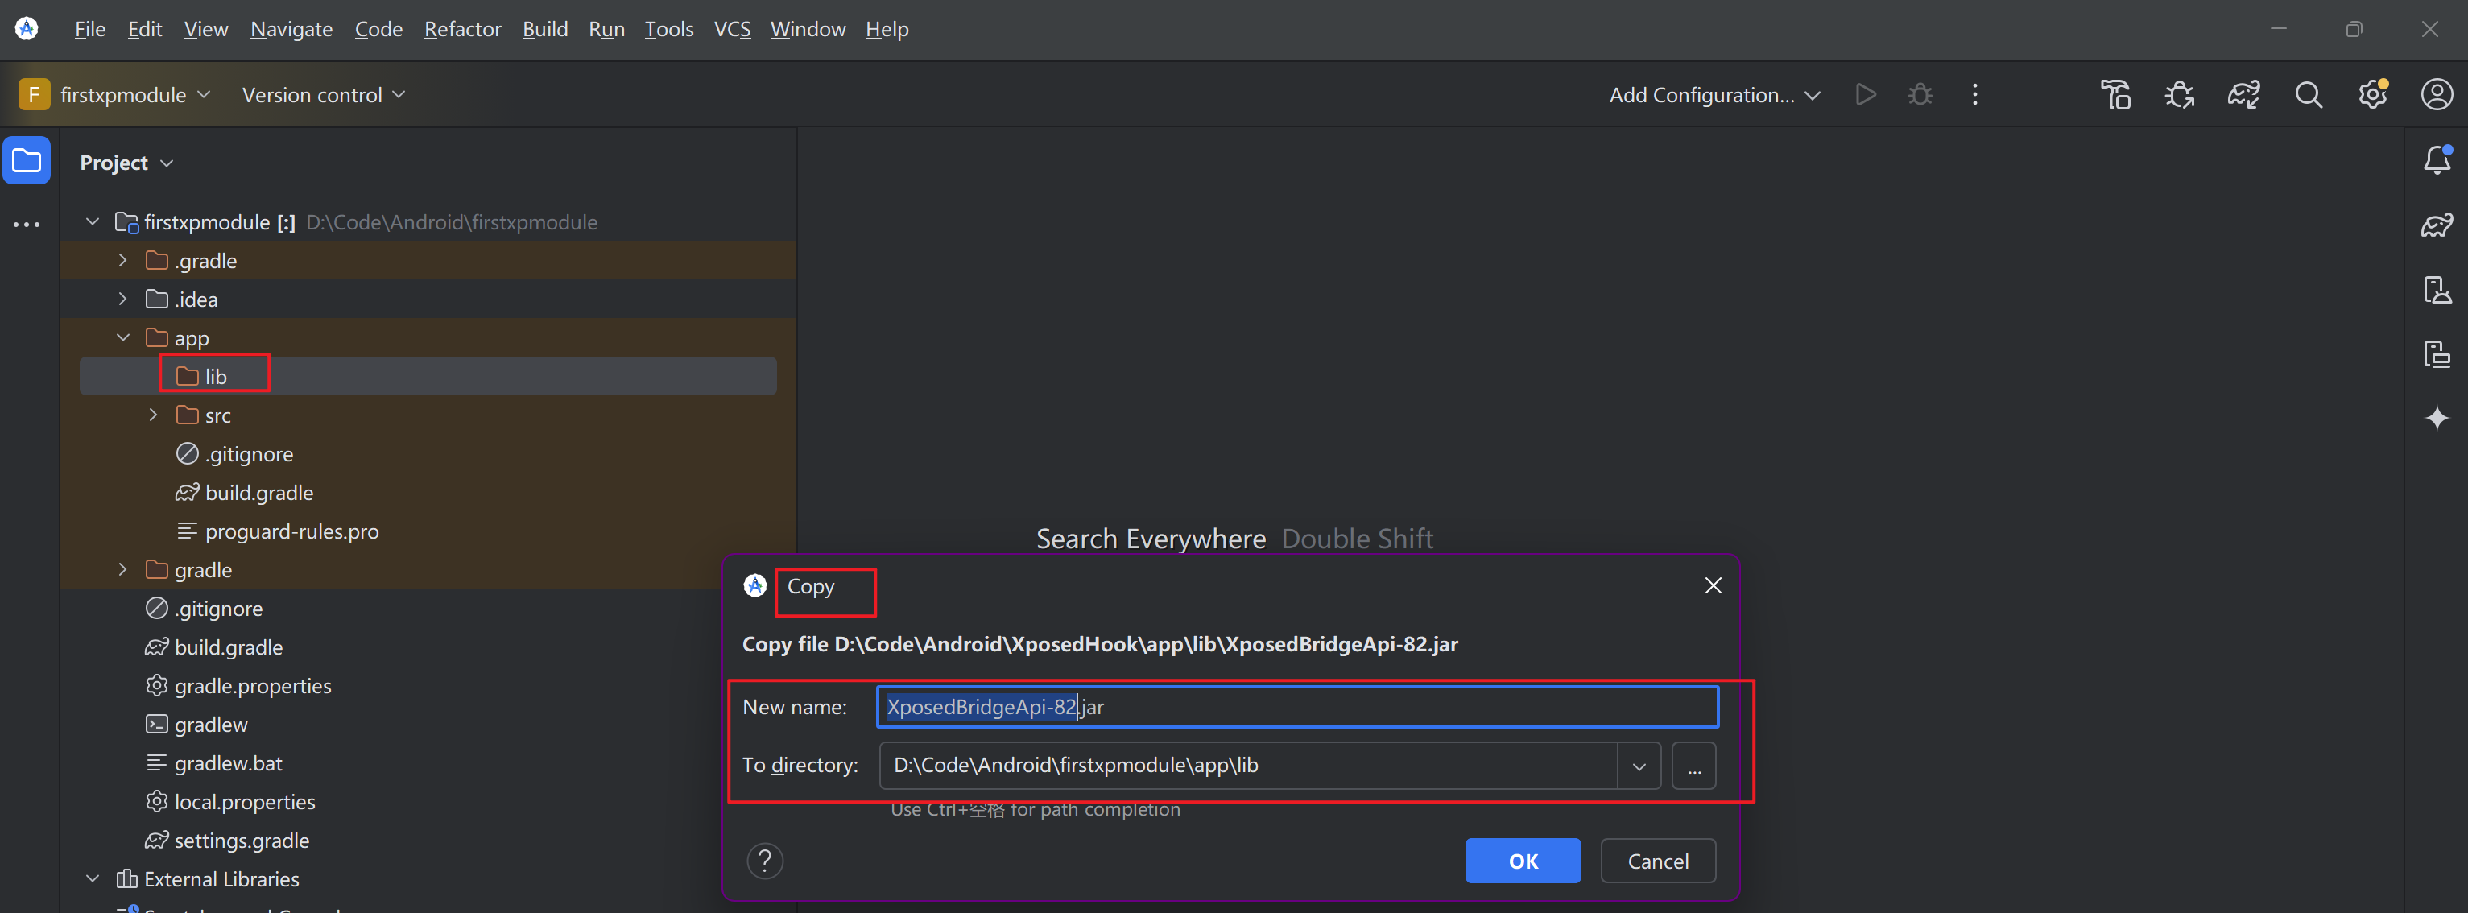Select settings.gradle file

click(x=227, y=841)
